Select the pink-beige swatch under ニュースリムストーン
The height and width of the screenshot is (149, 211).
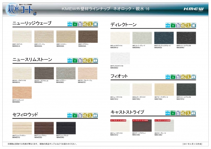pos(88,73)
